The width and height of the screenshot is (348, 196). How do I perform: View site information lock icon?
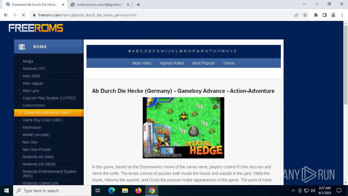click(34, 15)
